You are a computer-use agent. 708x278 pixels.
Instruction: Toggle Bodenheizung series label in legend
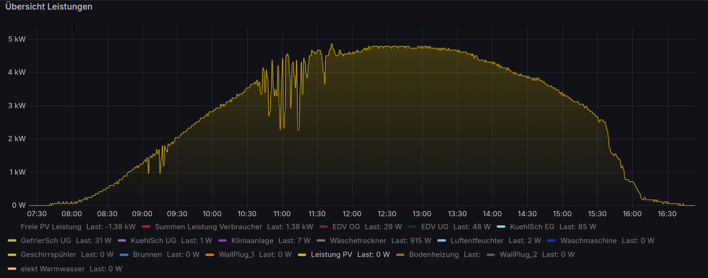click(x=434, y=255)
